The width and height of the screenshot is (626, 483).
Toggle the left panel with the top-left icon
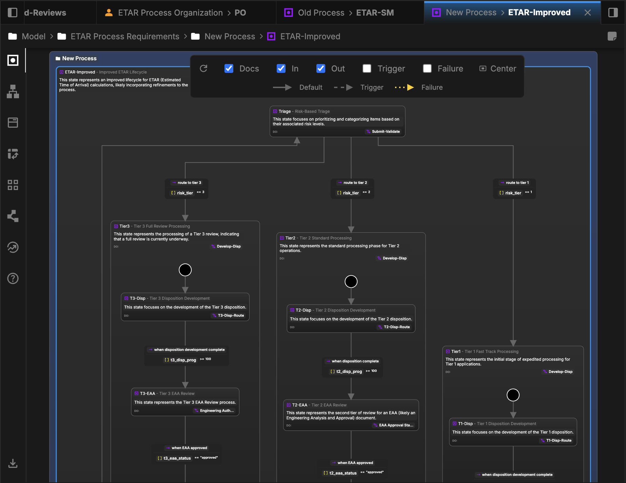pos(13,13)
